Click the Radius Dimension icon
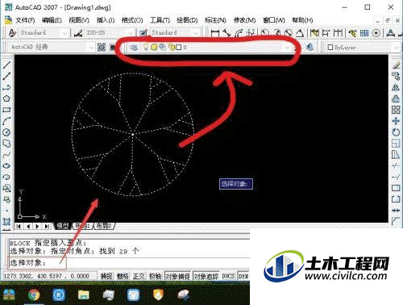The height and width of the screenshot is (305, 403). (265, 33)
